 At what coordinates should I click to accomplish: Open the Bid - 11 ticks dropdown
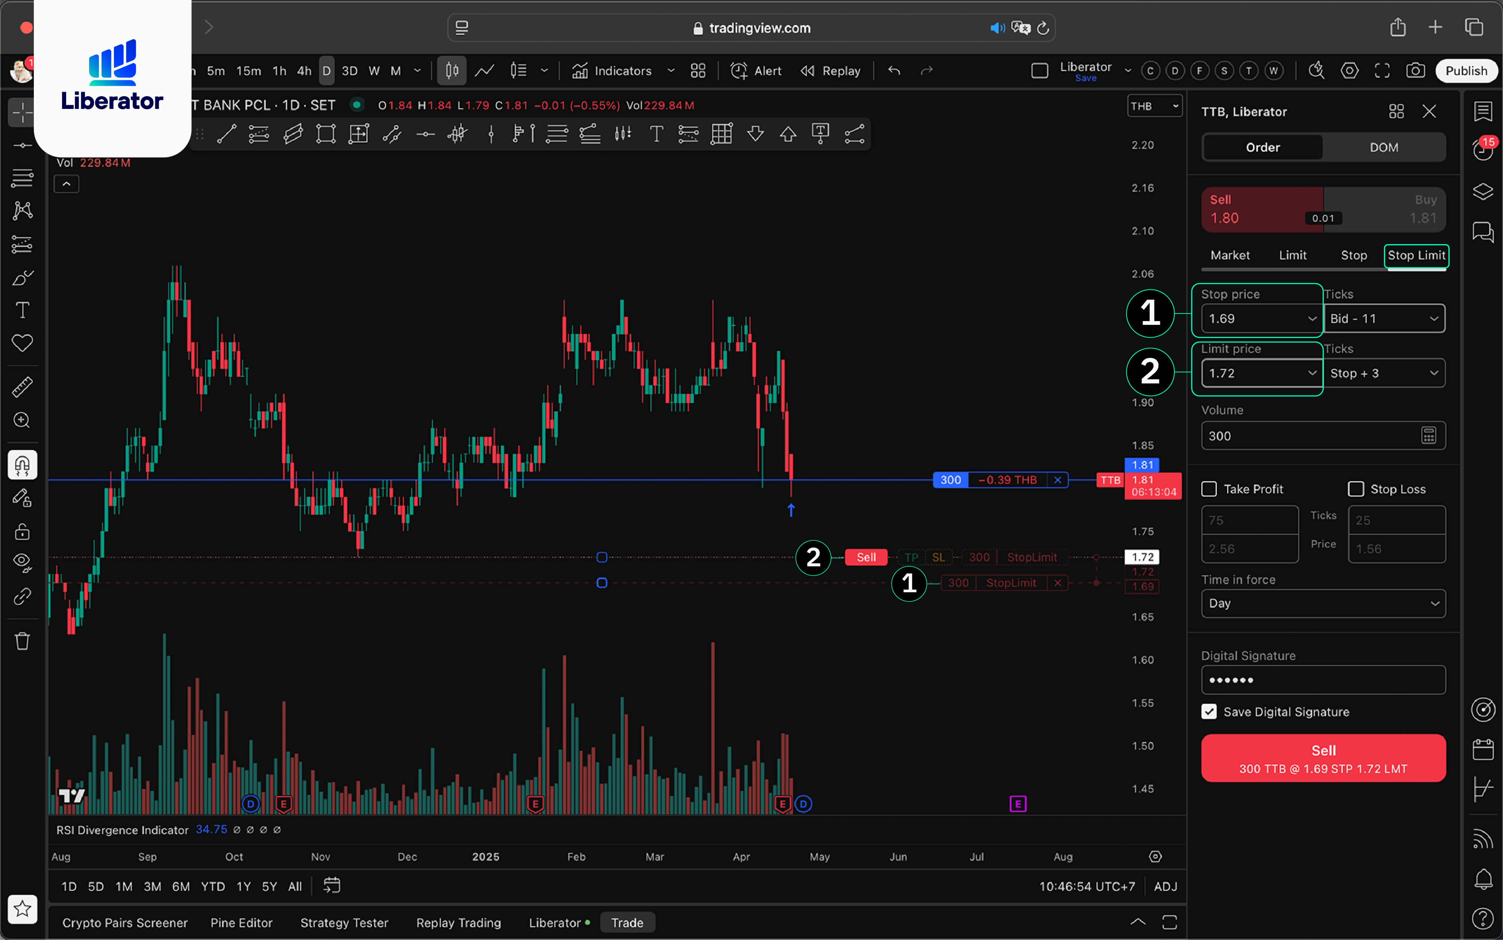[x=1384, y=318]
